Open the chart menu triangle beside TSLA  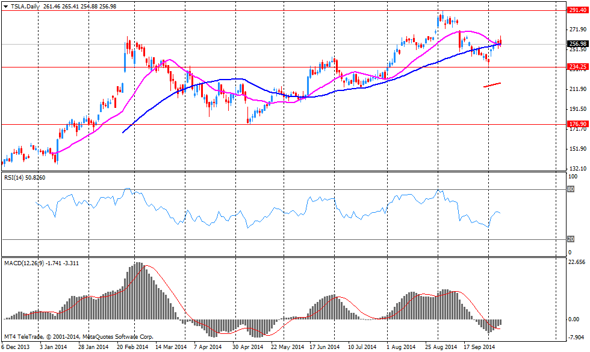point(5,7)
